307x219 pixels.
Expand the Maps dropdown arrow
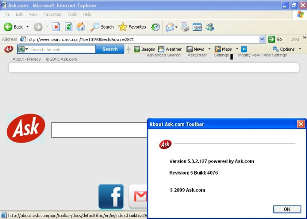point(237,49)
